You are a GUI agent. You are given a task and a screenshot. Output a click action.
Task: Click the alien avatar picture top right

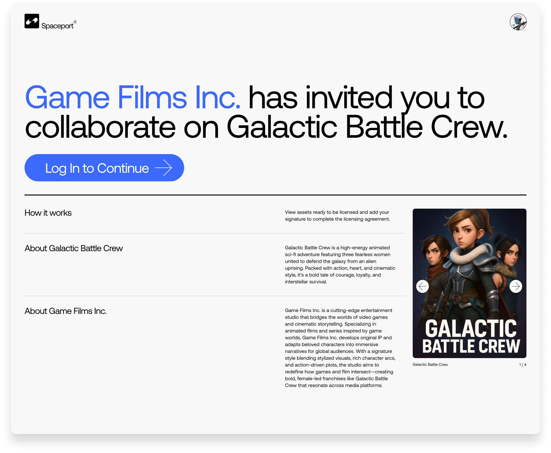(518, 22)
